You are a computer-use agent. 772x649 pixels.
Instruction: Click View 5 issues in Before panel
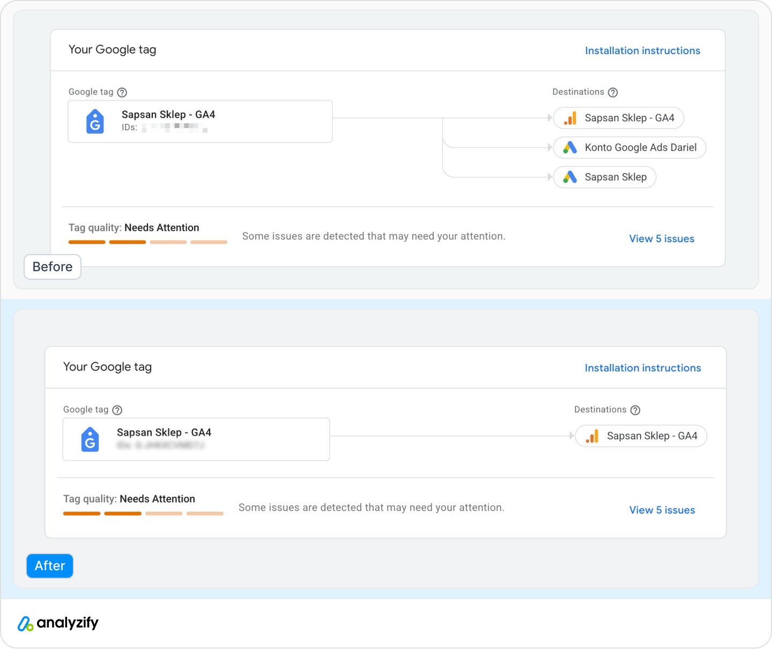[662, 238]
